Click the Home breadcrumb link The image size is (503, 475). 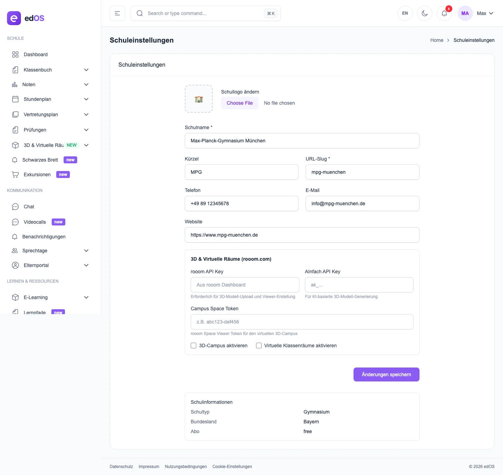point(437,40)
